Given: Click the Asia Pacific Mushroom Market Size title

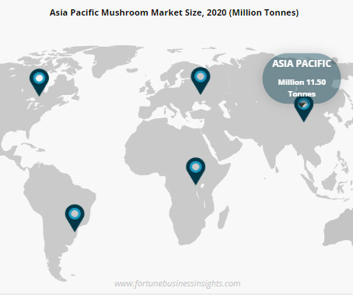Looking at the screenshot, I should (174, 12).
